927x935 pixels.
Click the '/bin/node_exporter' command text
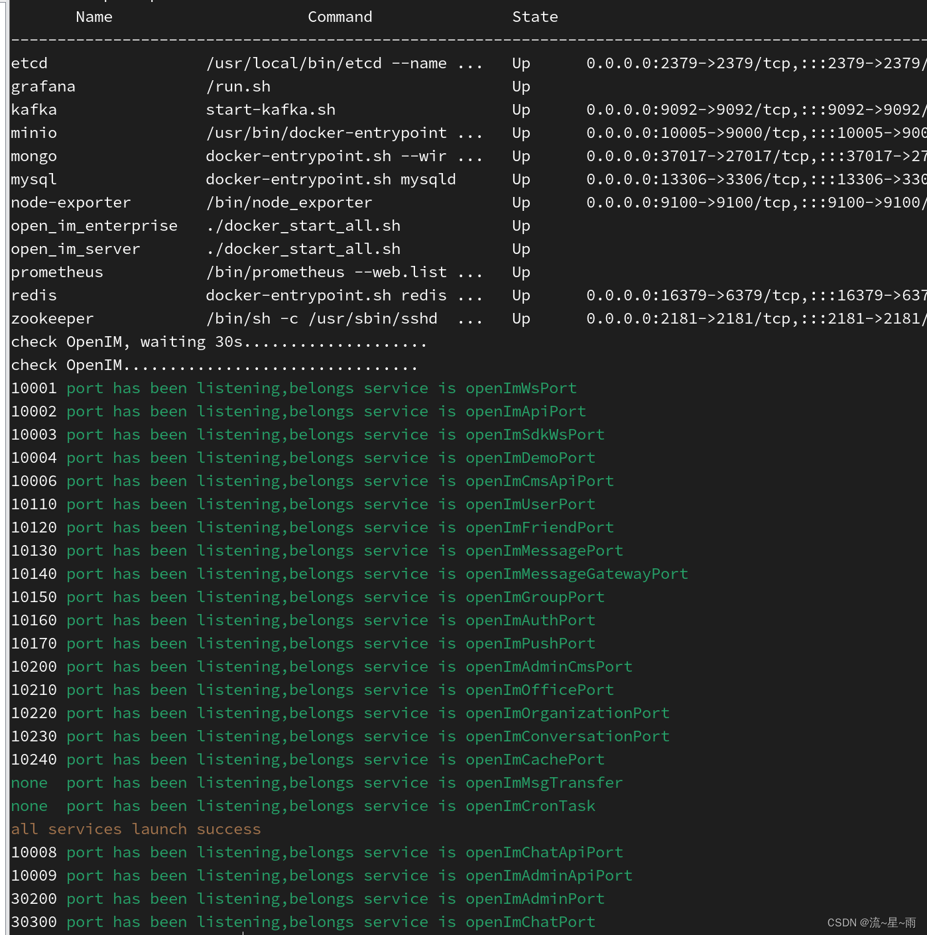tap(289, 203)
